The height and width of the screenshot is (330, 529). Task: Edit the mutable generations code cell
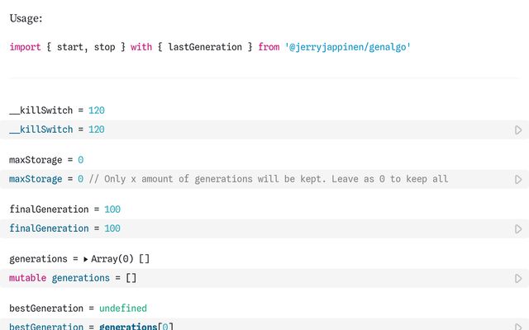[x=248, y=278]
